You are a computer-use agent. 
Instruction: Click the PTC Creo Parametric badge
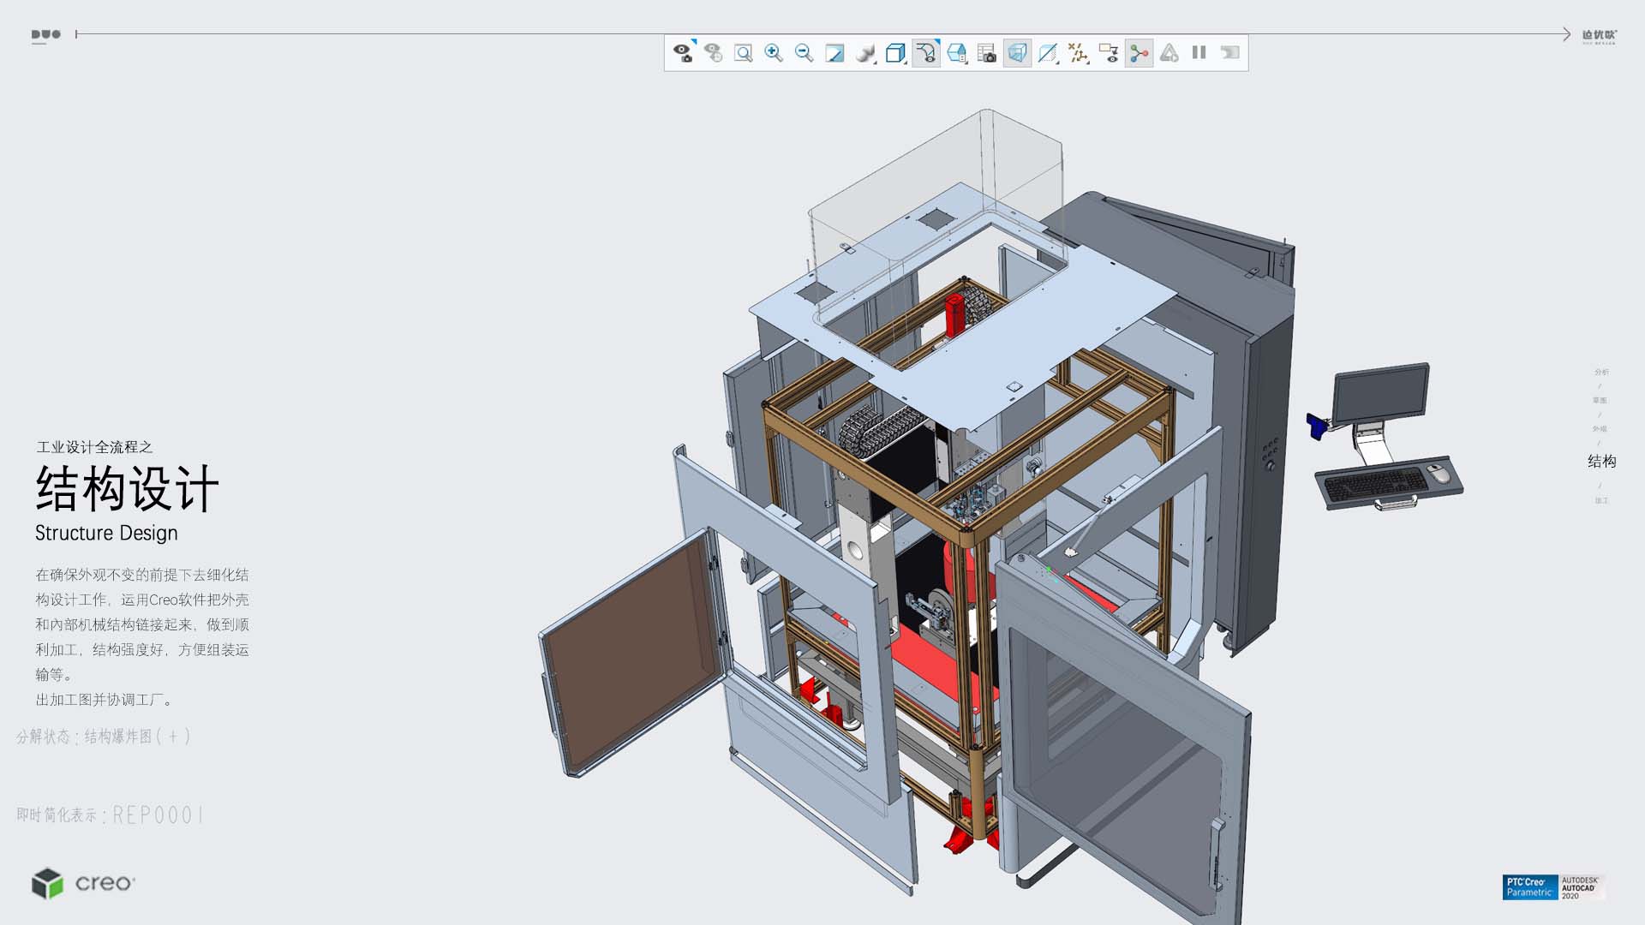[1529, 886]
